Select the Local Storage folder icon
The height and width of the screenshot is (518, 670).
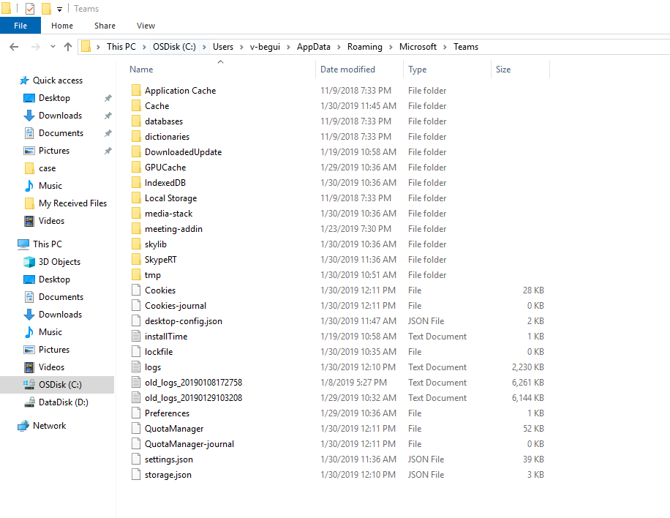tap(136, 198)
